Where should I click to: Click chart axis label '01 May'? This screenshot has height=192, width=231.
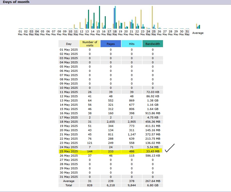click(x=20, y=33)
